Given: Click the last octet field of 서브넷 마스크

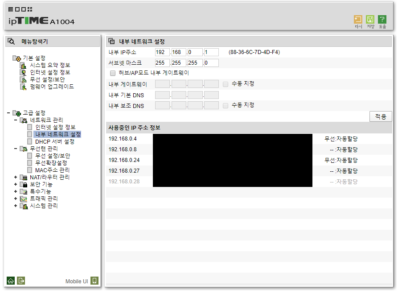Looking at the screenshot, I should click(x=211, y=63).
